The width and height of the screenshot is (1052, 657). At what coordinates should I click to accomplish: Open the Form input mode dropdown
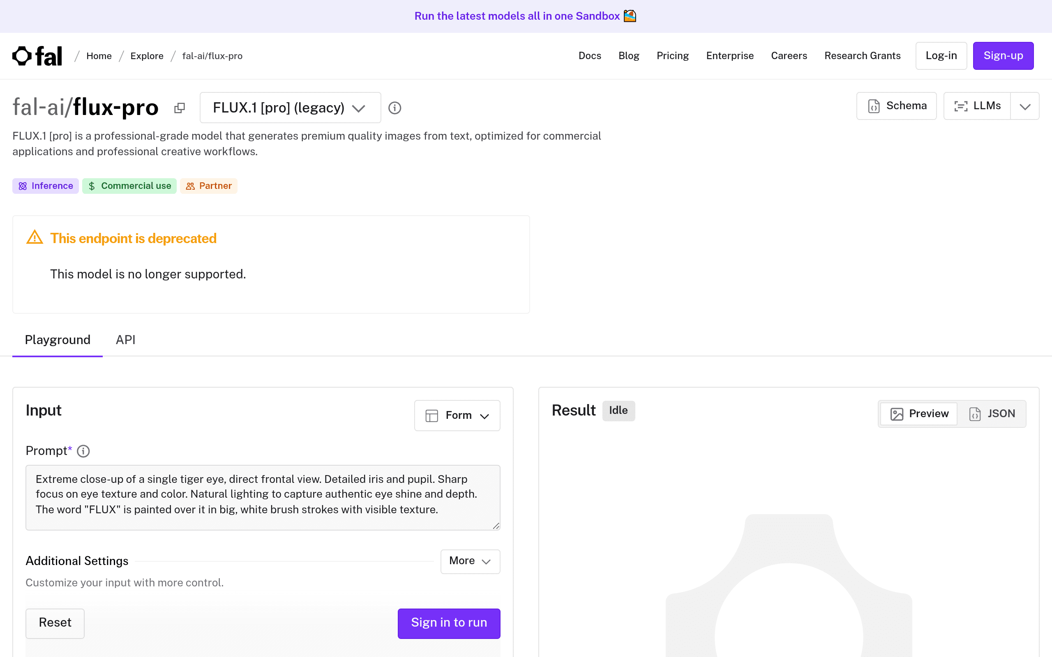(457, 416)
